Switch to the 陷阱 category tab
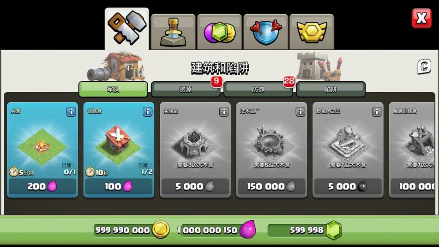 click(x=331, y=89)
